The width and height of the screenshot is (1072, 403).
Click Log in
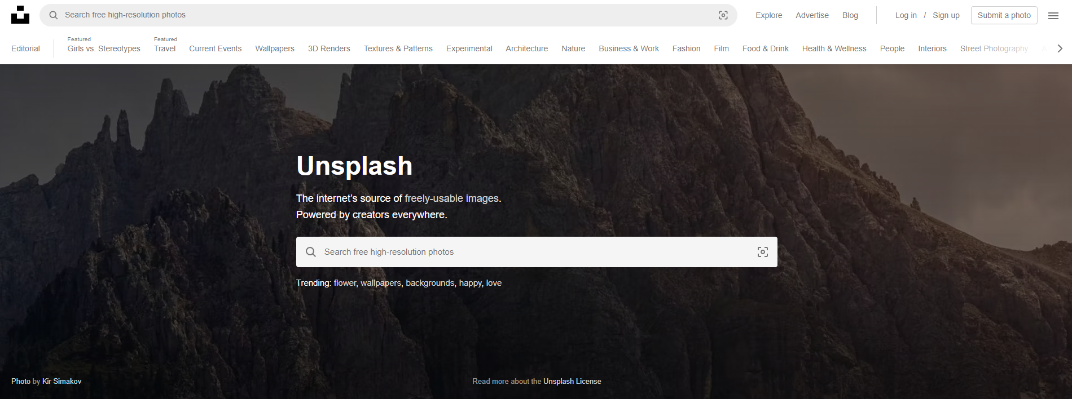coord(906,15)
